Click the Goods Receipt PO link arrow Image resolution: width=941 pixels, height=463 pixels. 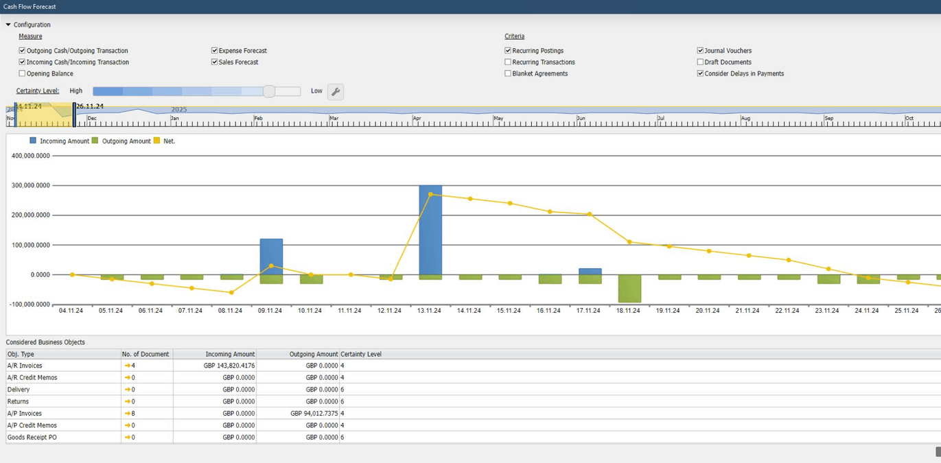127,437
